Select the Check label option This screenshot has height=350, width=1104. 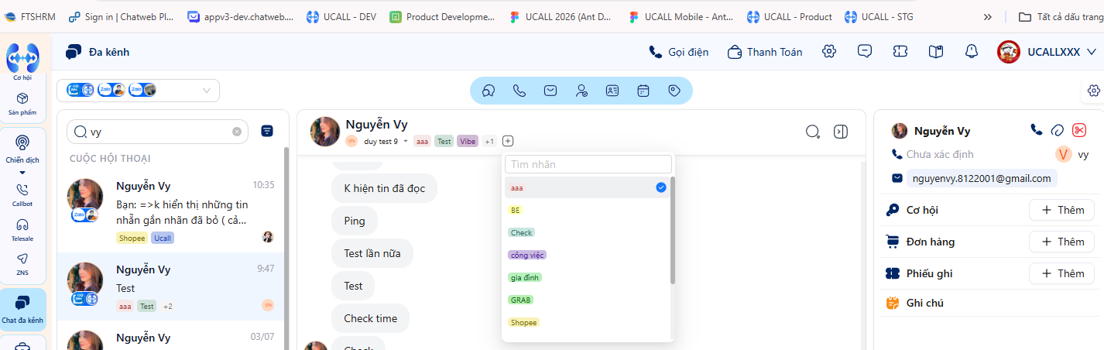pos(587,232)
